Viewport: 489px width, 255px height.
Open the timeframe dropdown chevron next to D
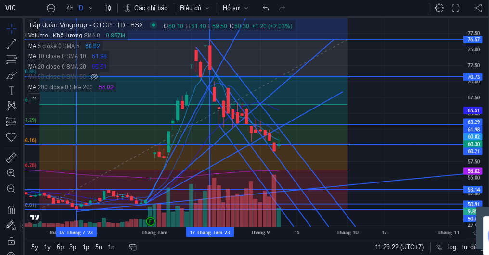coord(91,8)
